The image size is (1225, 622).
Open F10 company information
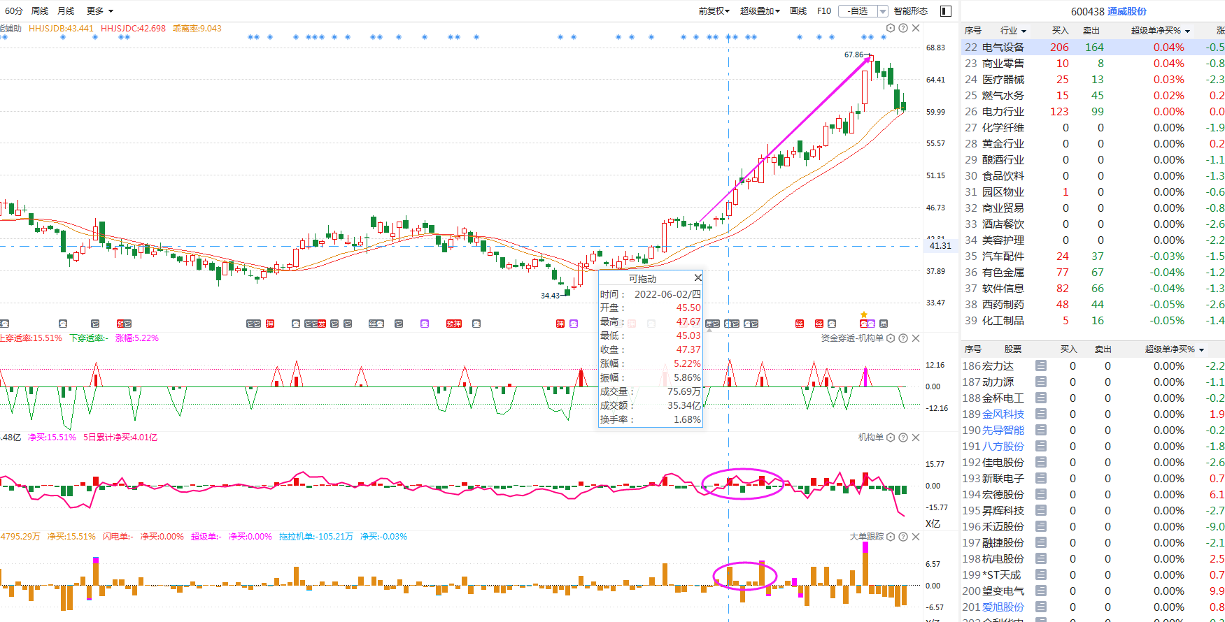coord(824,11)
